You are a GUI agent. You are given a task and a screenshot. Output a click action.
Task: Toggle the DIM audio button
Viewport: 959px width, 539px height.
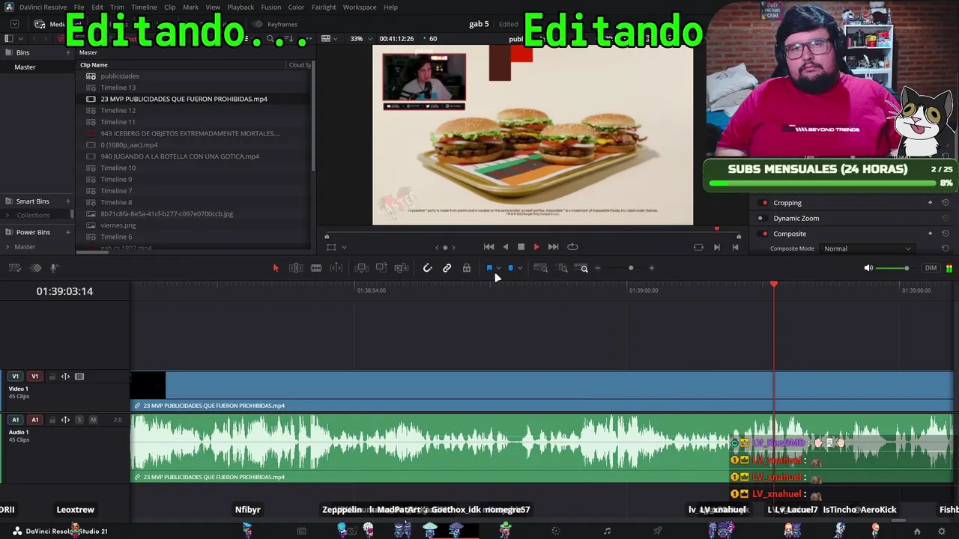coord(931,268)
